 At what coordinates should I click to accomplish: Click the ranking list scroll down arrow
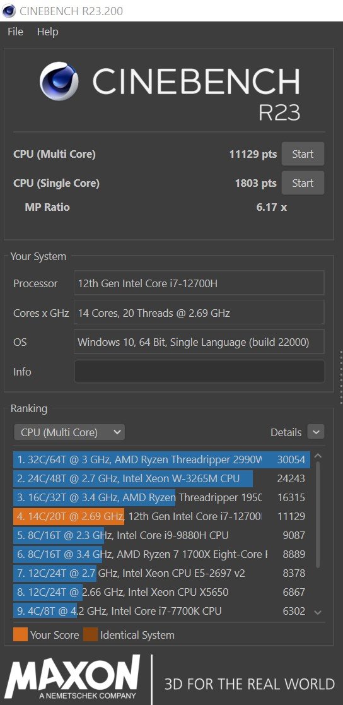(x=318, y=612)
